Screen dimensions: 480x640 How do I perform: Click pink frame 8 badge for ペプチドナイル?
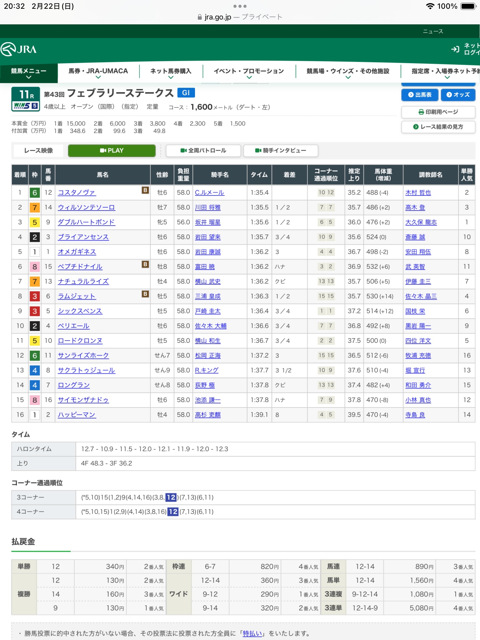pos(35,267)
